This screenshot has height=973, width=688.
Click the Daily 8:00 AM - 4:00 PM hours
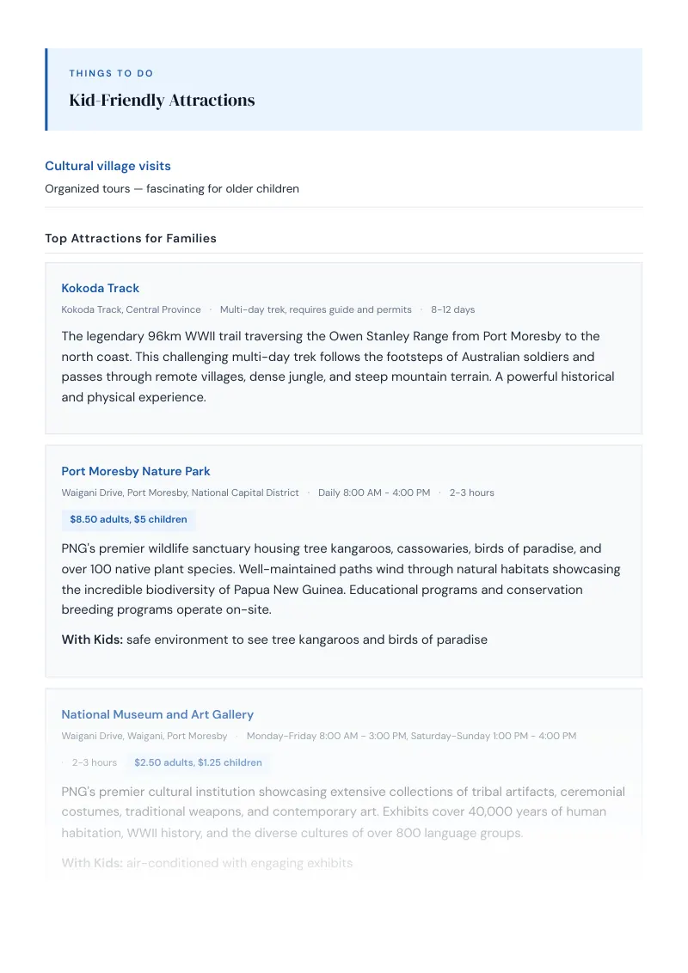tap(374, 493)
